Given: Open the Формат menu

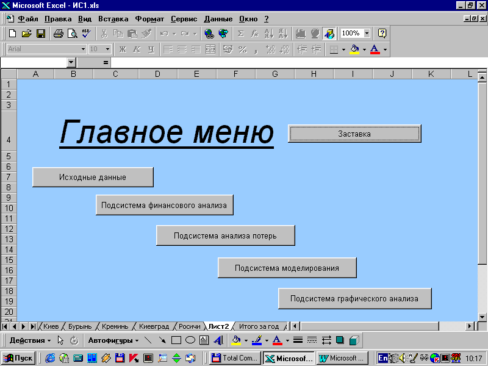Looking at the screenshot, I should pos(149,19).
